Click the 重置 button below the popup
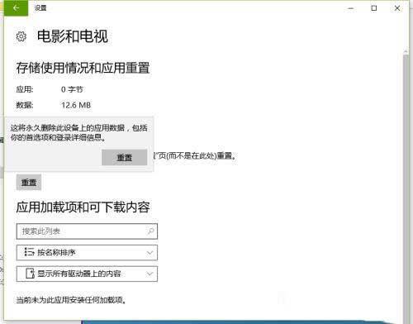The width and height of the screenshot is (413, 324). [29, 182]
